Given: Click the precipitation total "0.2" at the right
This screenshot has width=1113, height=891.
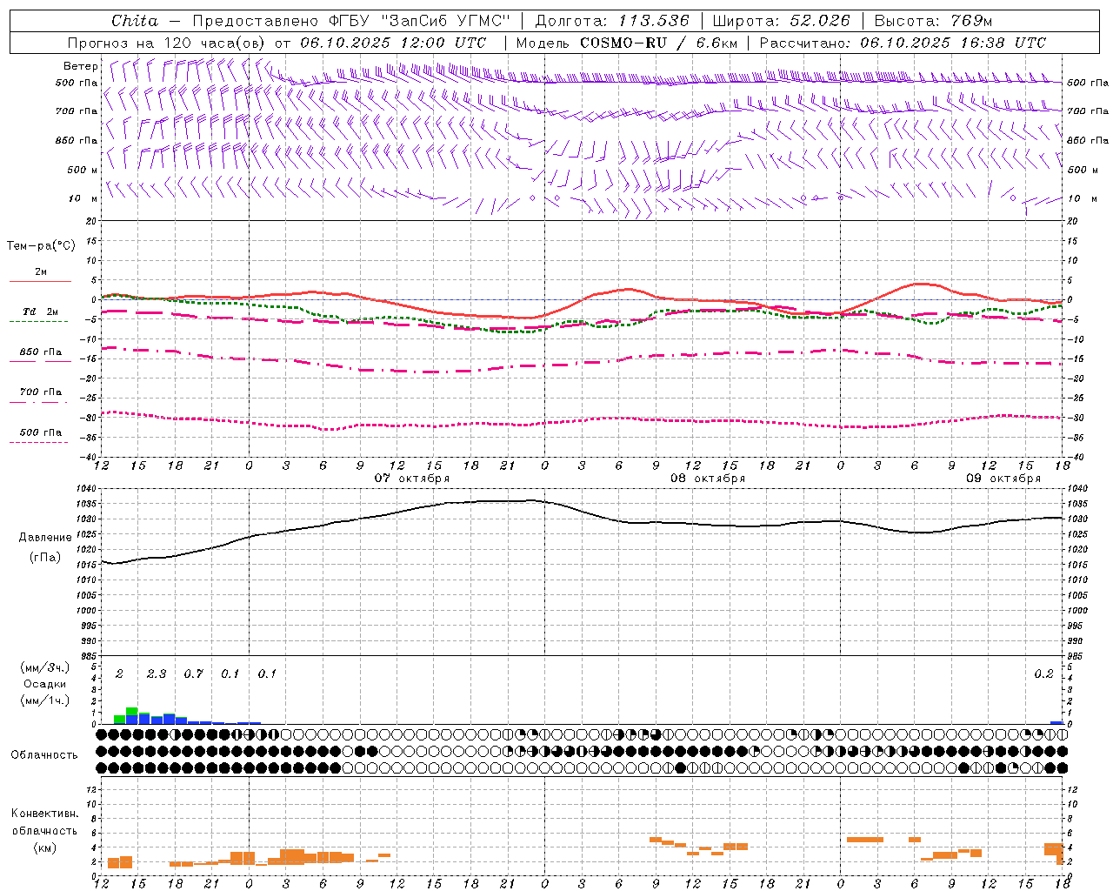Looking at the screenshot, I should (1043, 674).
